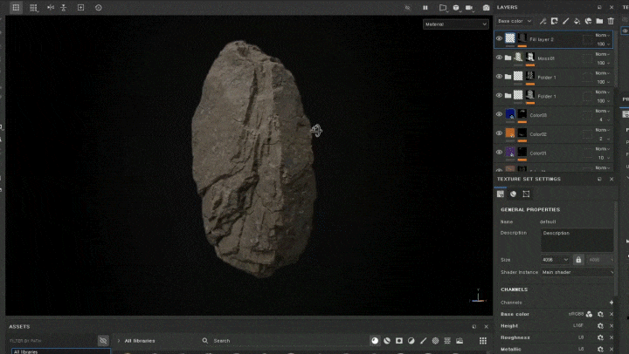Undock the Layers panel
Screen dimensions: 629x354
pyautogui.click(x=599, y=7)
